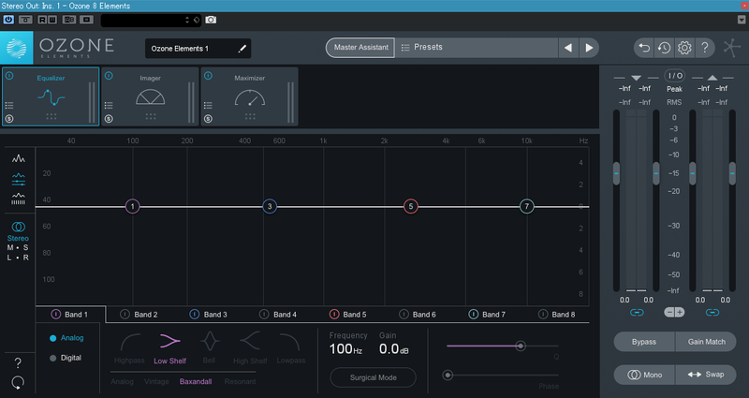Choose Bell filter shape
Image resolution: width=749 pixels, height=398 pixels.
click(209, 348)
